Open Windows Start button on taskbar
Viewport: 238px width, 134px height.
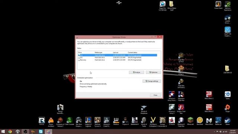[x=3, y=131]
